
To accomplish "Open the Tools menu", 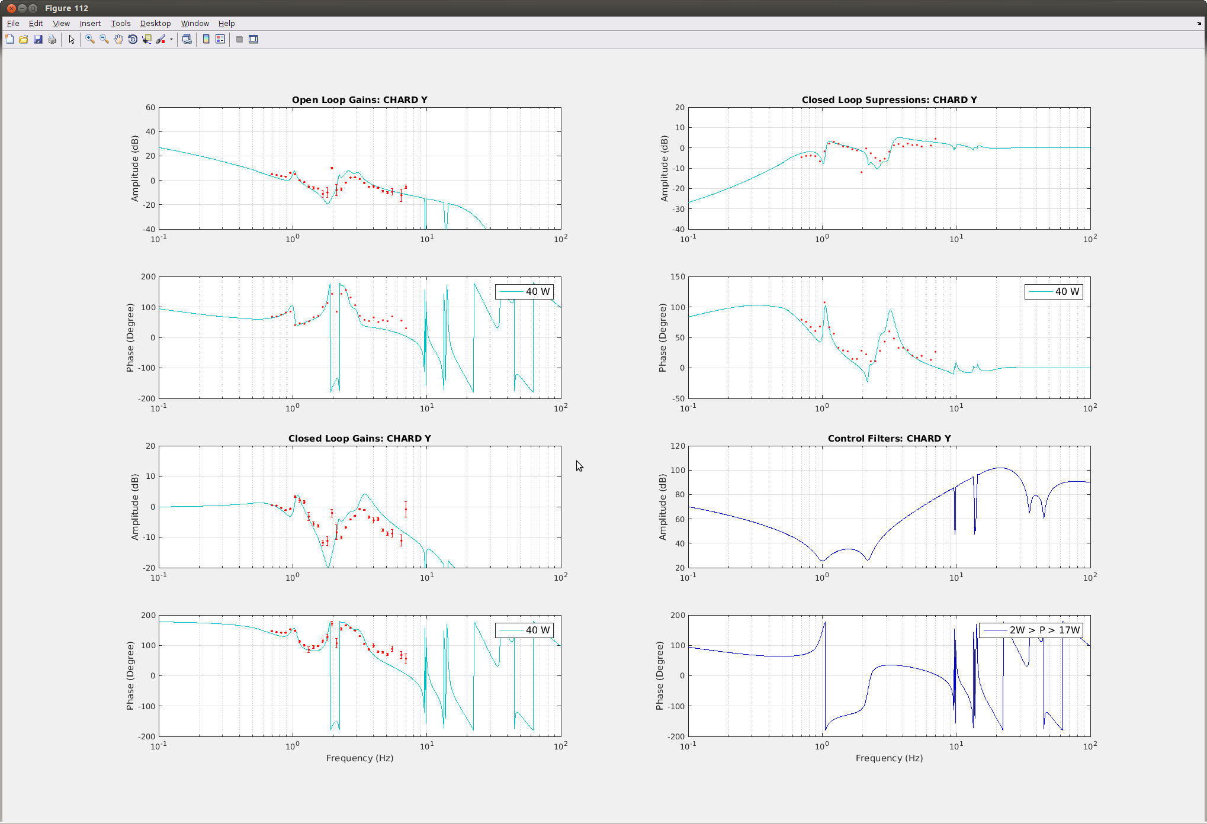I will [121, 24].
